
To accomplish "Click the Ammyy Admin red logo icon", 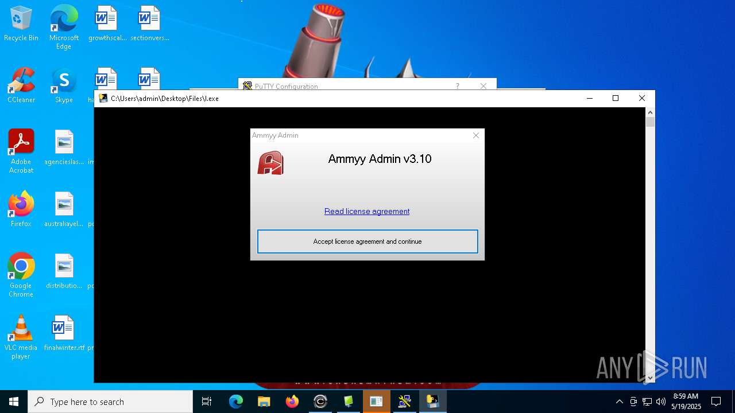I will pyautogui.click(x=270, y=163).
